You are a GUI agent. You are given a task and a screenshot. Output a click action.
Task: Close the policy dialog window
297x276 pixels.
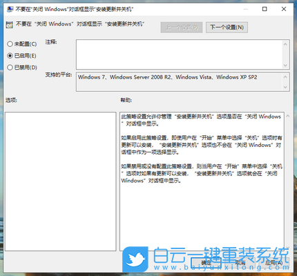[x=284, y=9]
